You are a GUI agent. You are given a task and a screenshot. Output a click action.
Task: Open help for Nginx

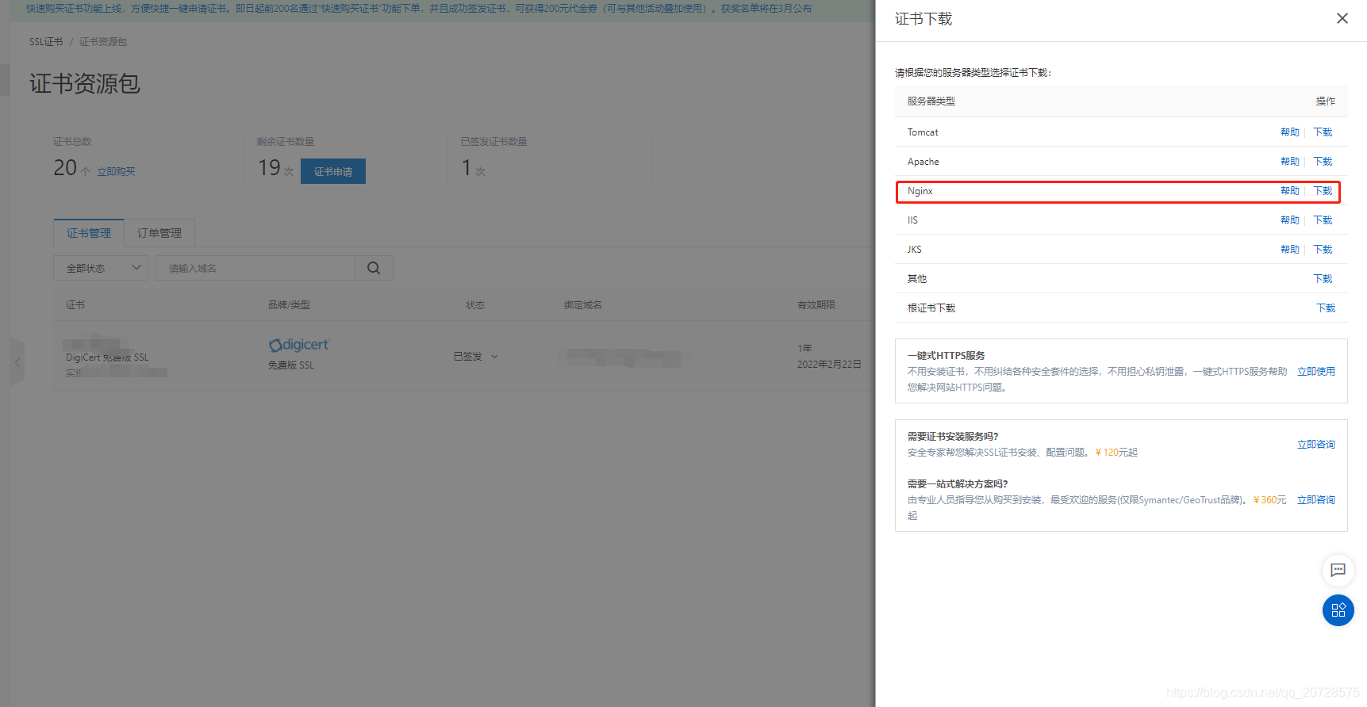pos(1290,191)
